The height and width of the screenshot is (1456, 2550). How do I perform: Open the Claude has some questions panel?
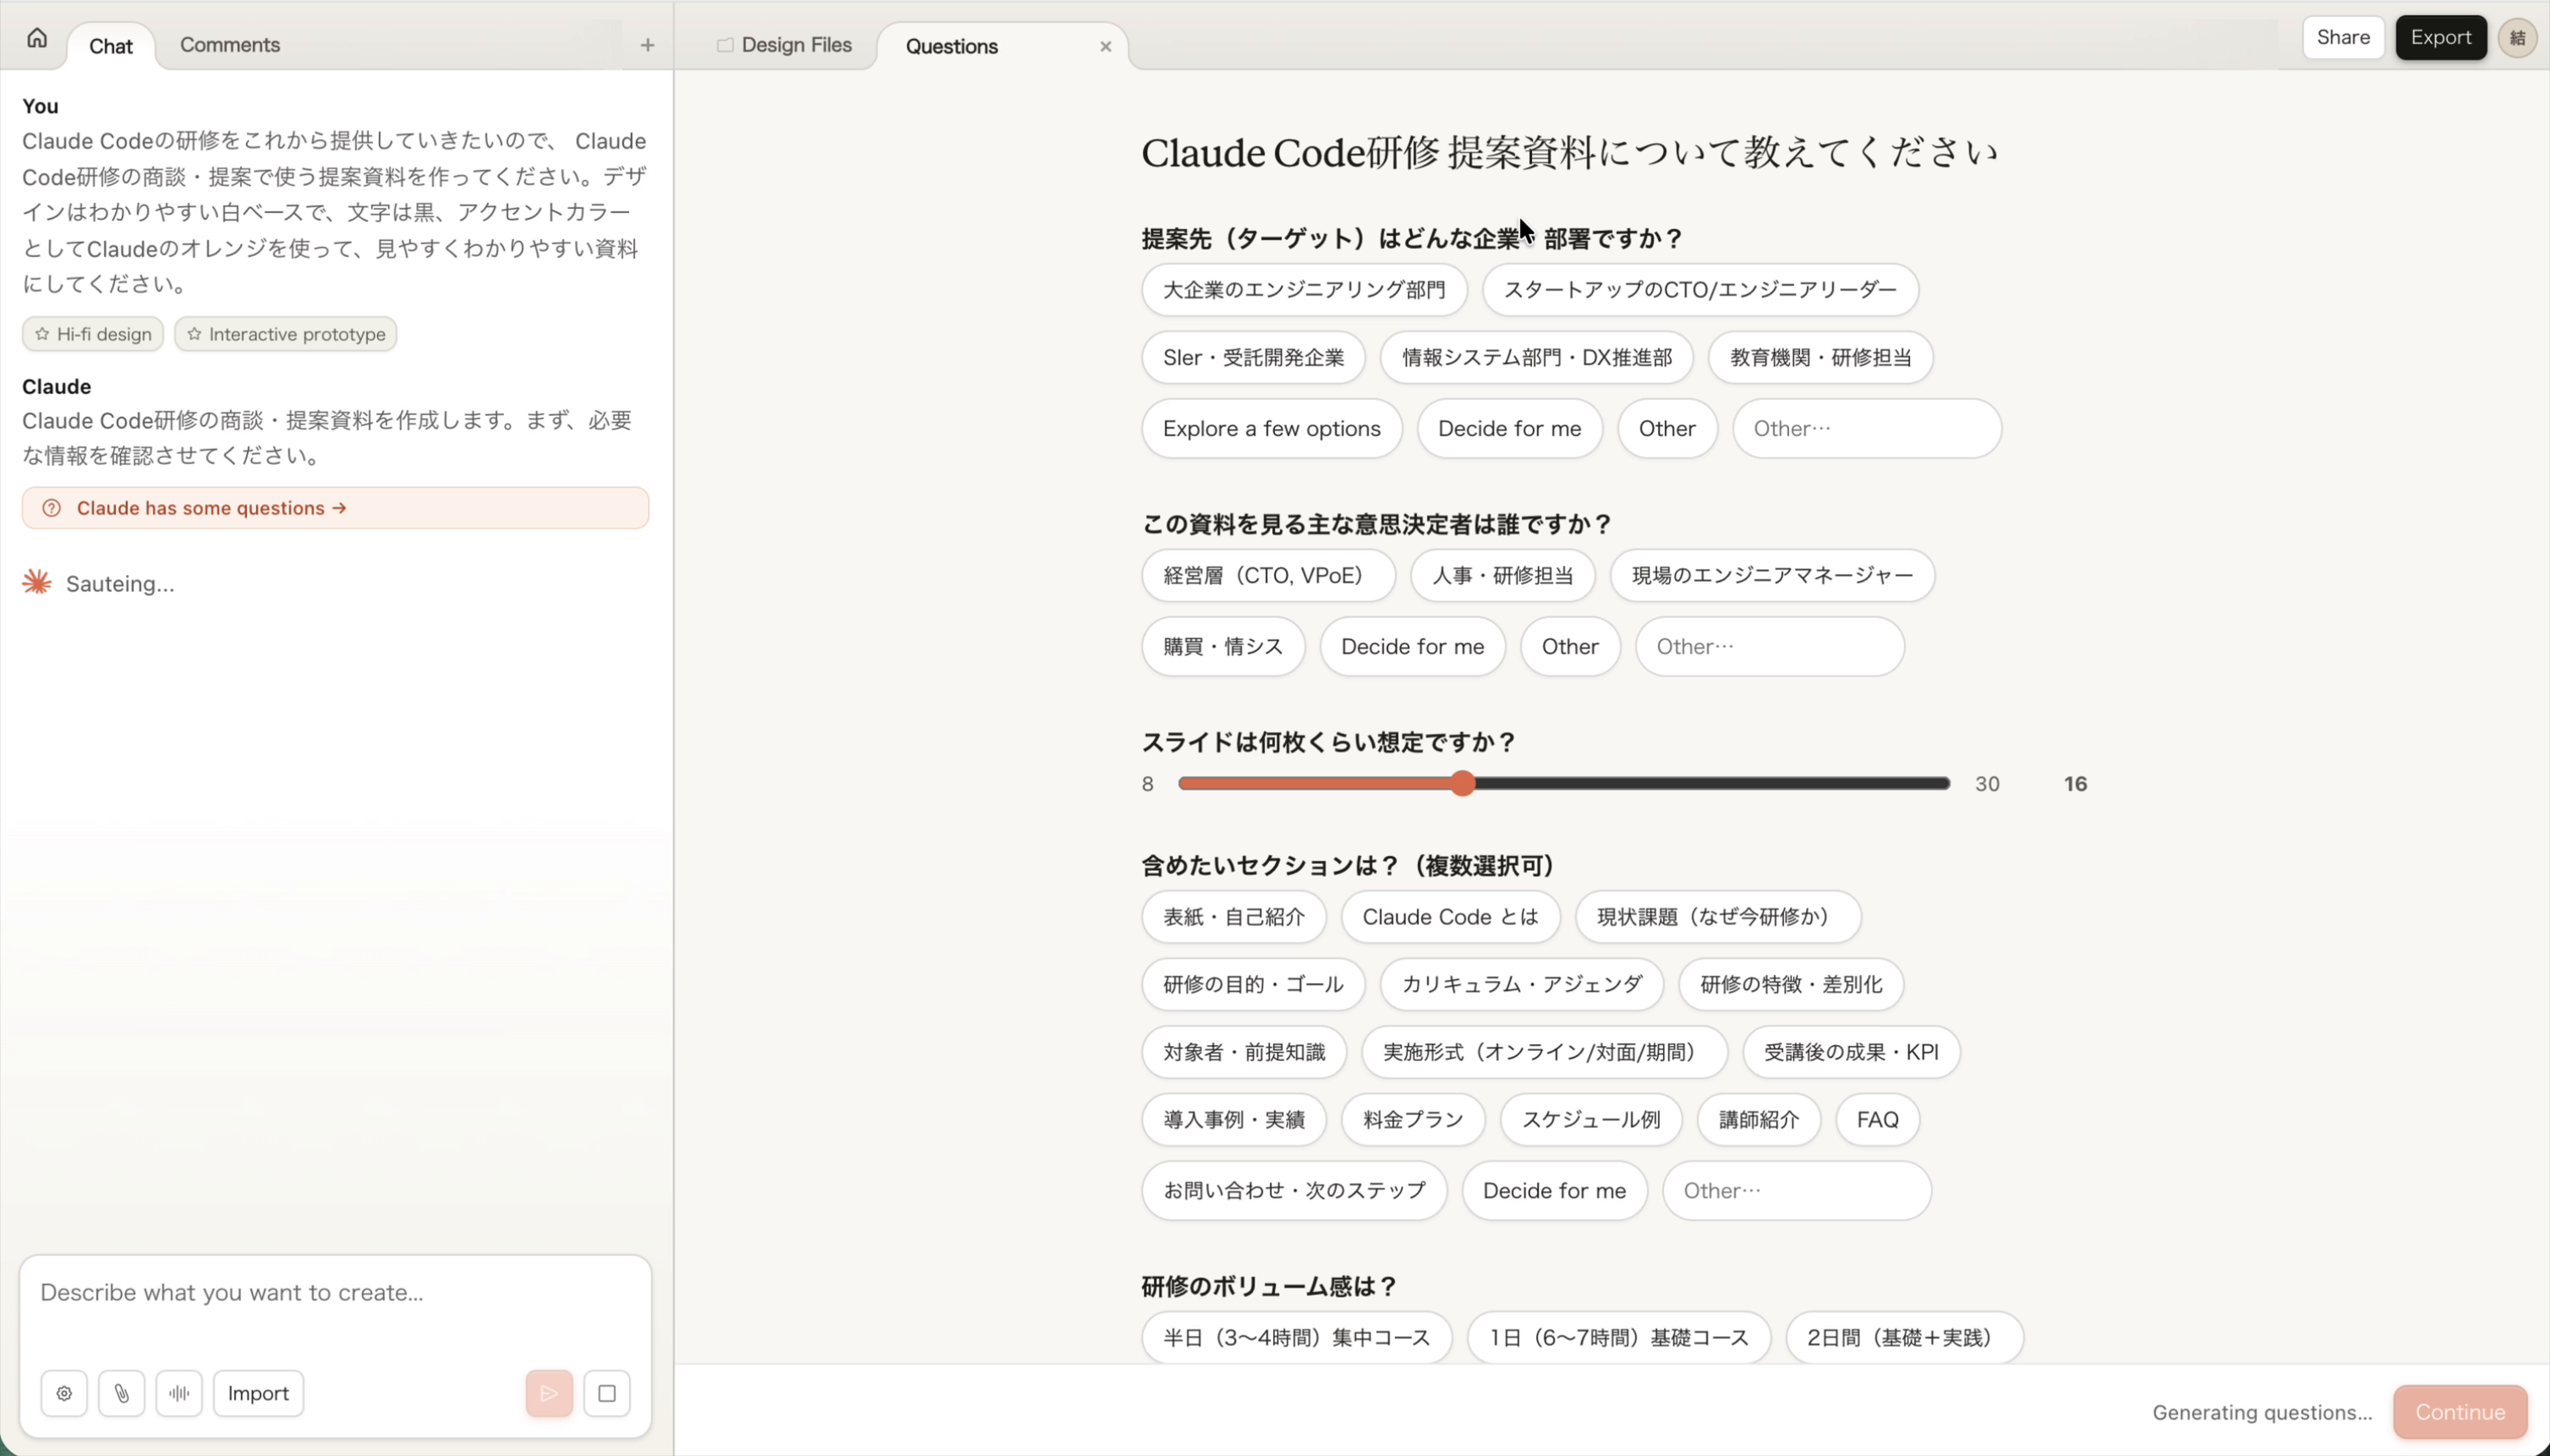[335, 507]
